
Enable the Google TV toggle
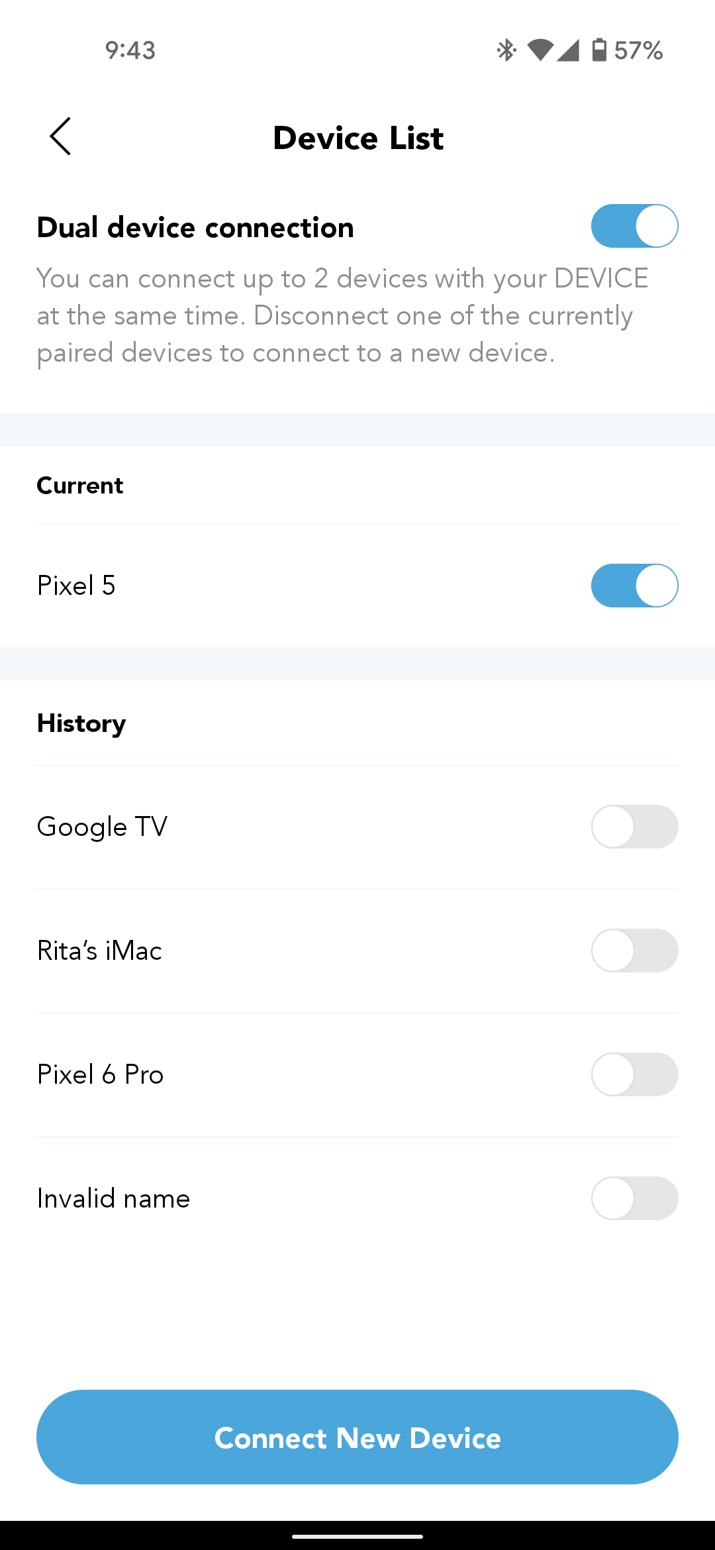pos(634,827)
